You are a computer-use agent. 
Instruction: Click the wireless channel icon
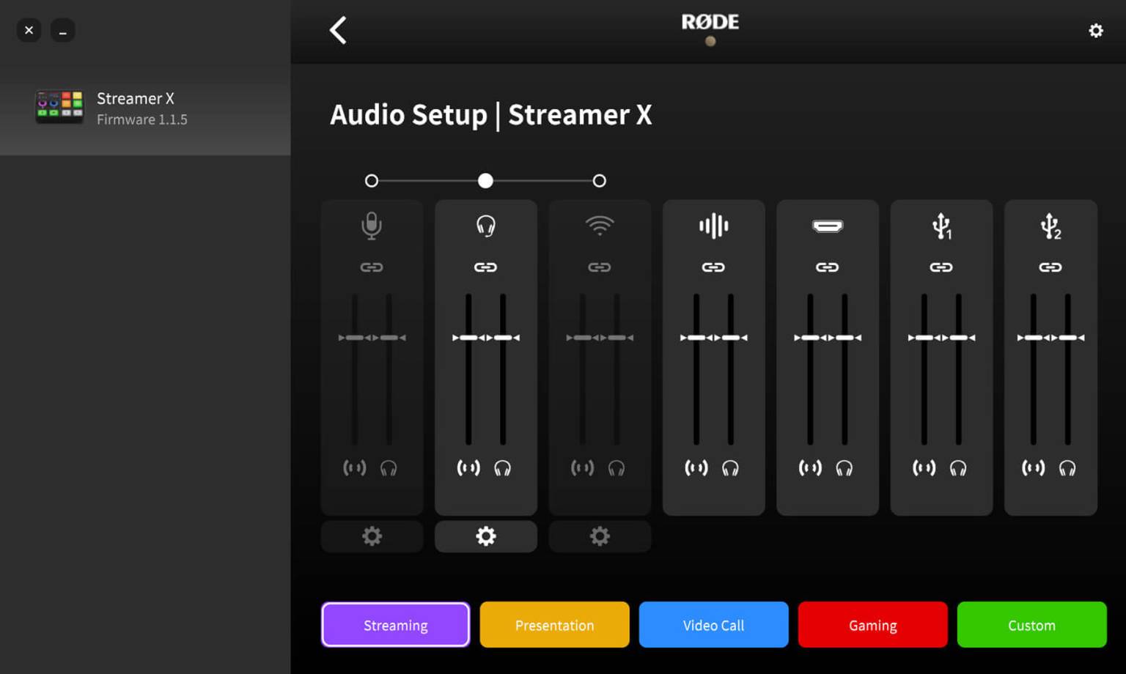(599, 226)
